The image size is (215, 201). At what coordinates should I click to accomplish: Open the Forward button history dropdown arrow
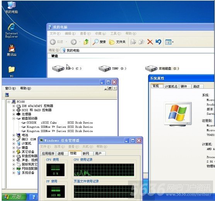coord(80,42)
